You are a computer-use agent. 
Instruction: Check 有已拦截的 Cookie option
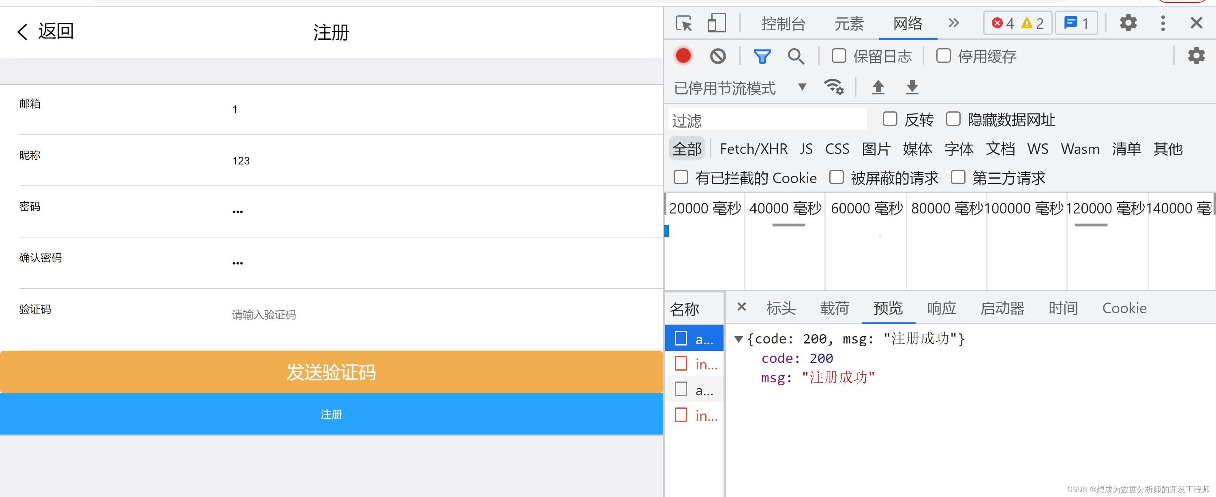(x=681, y=177)
